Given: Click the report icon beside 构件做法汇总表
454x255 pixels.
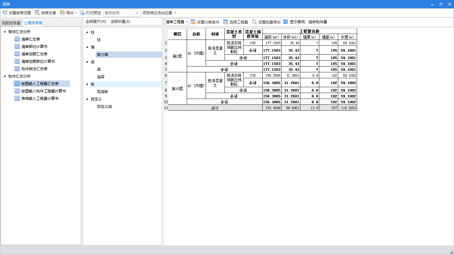Looking at the screenshot, I should [17, 69].
